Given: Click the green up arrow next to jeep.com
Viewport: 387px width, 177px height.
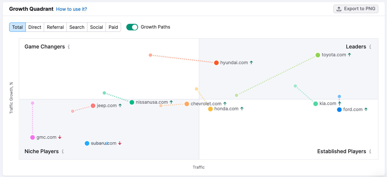Looking at the screenshot, I should (x=120, y=106).
